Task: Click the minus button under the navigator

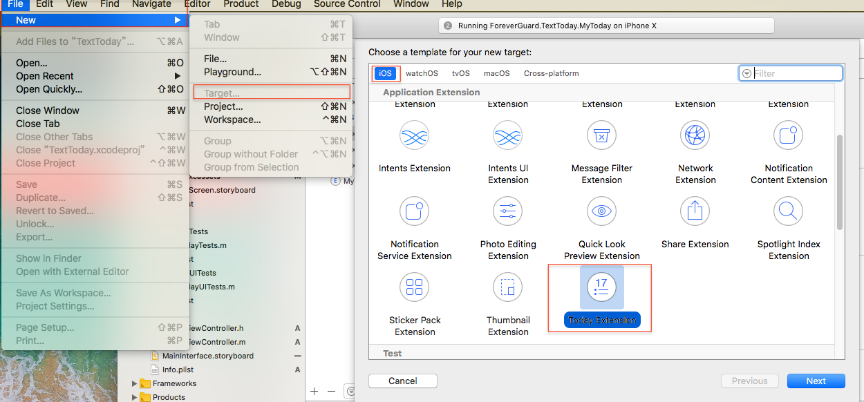Action: (x=331, y=391)
